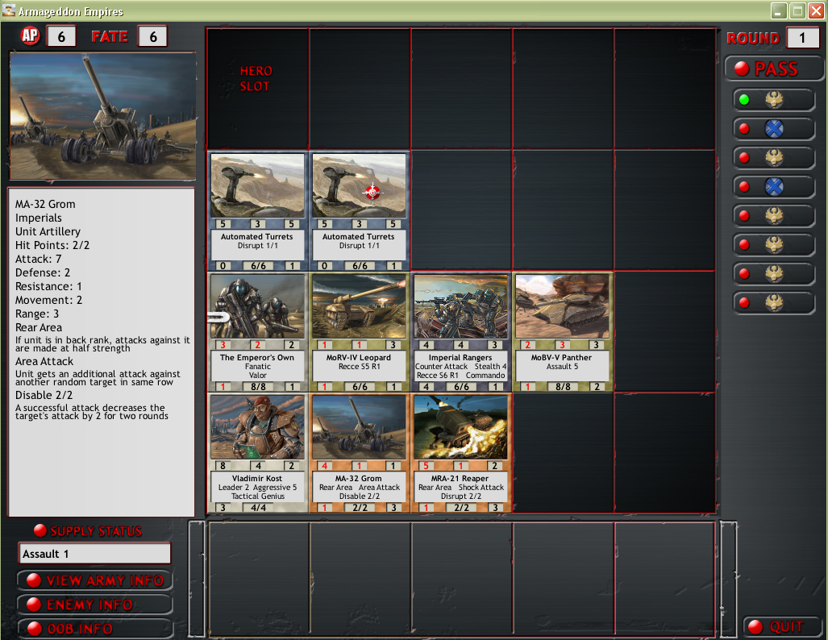Click the eagle emblem in the seventh turn slot

774,273
